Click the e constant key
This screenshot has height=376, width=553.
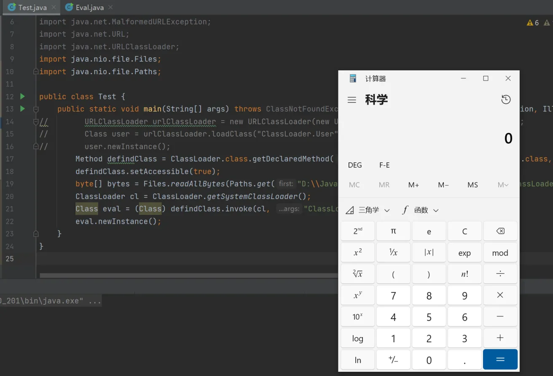(429, 231)
